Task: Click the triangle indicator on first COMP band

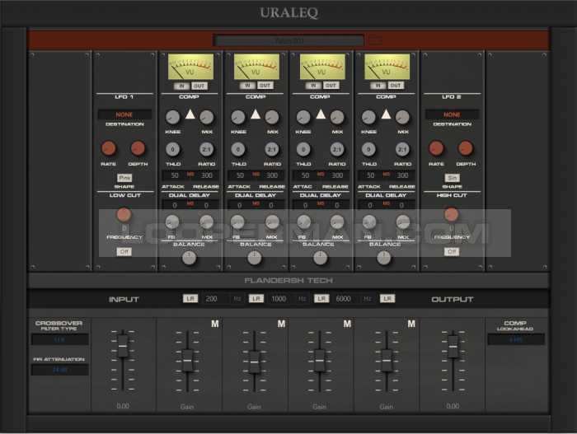Action: (x=190, y=114)
